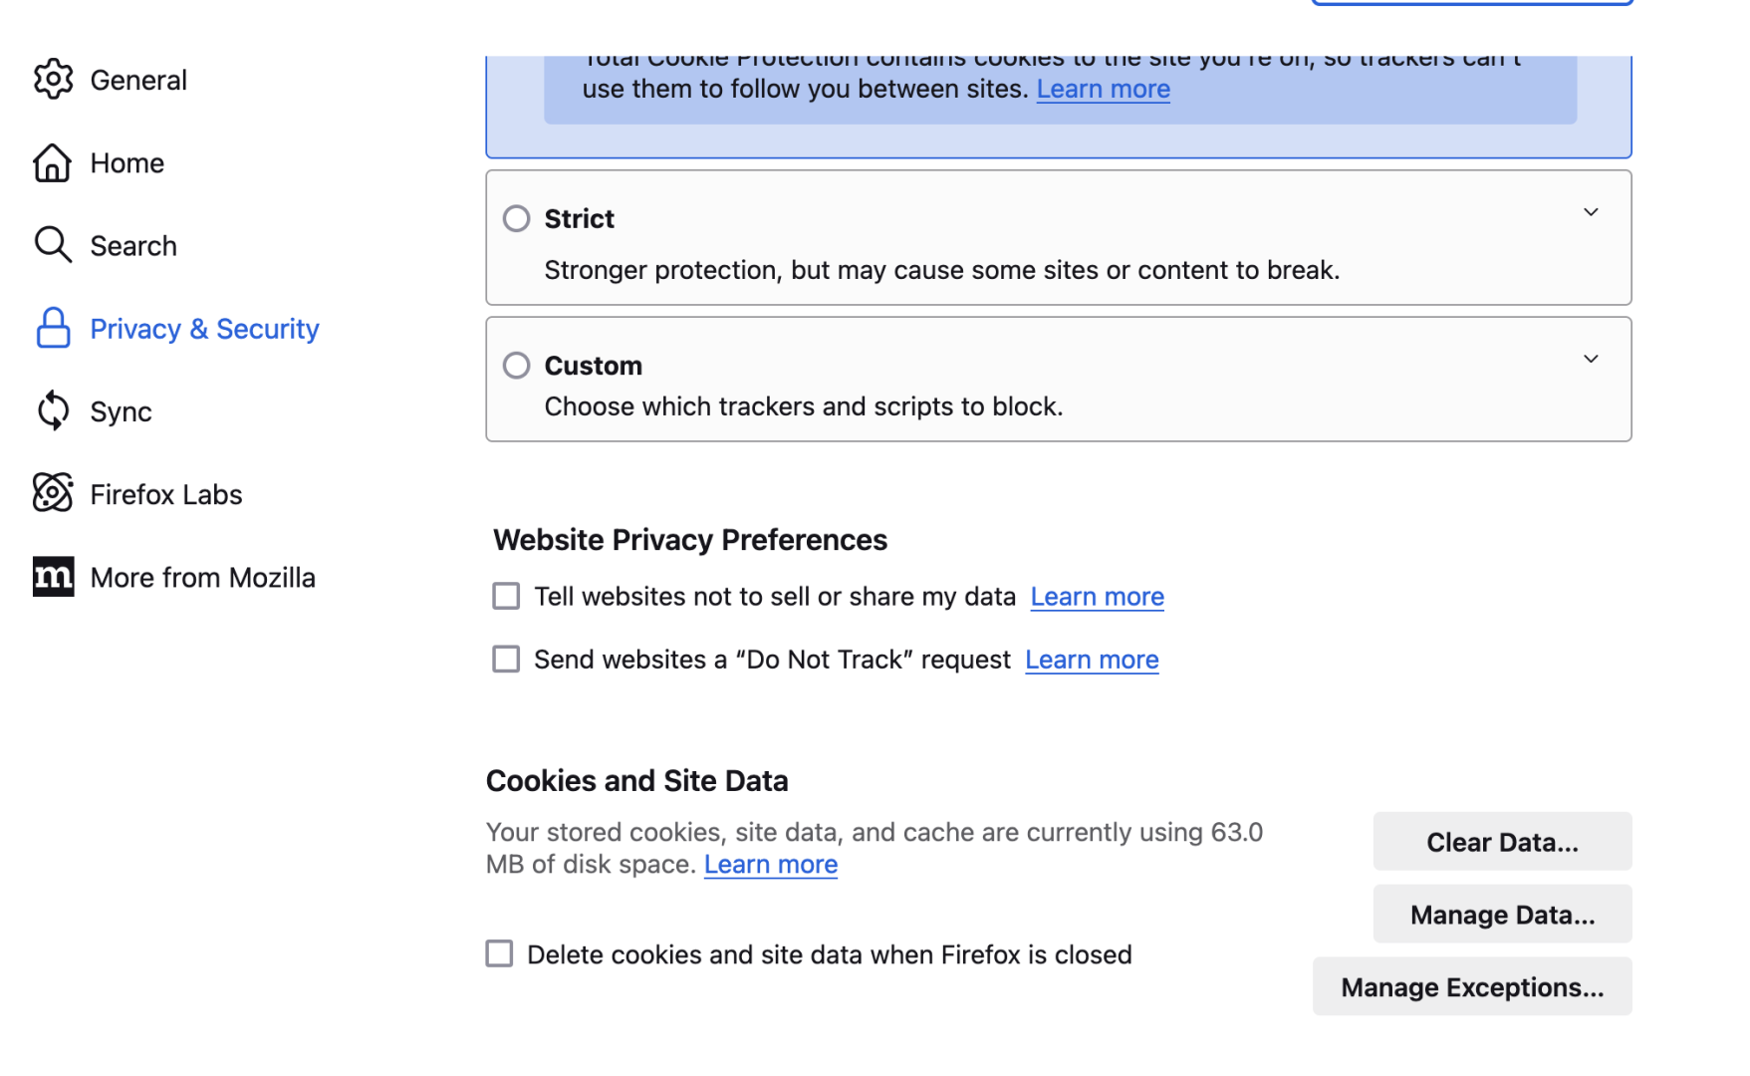
Task: Enable Tell websites not to sell data
Action: coord(506,596)
